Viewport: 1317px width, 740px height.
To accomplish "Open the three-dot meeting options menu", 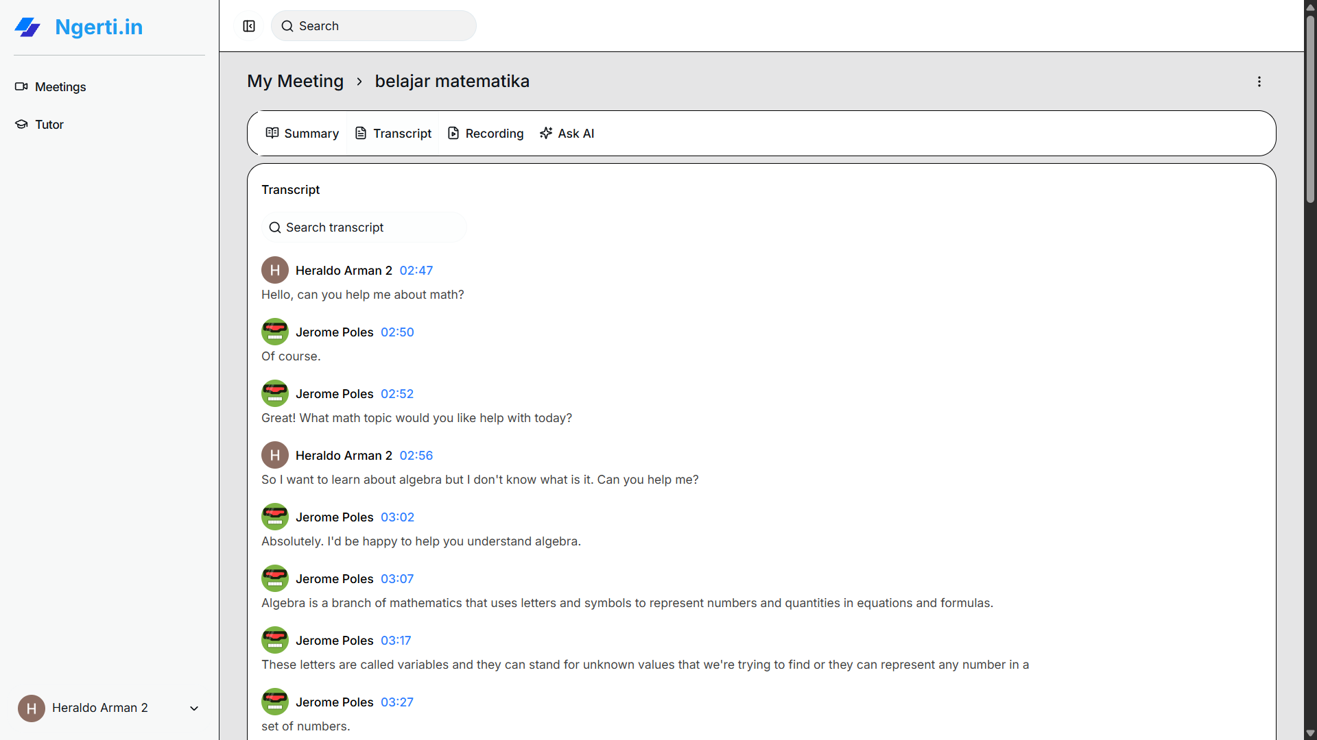I will (1259, 82).
